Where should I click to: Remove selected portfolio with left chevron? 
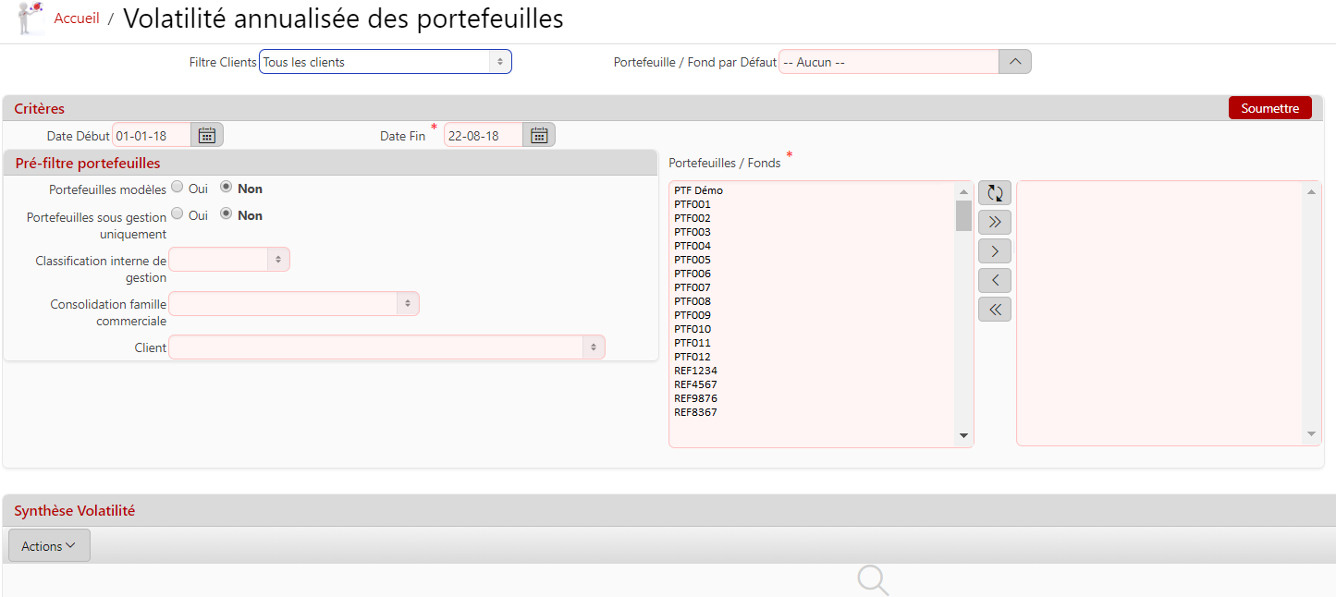(995, 280)
